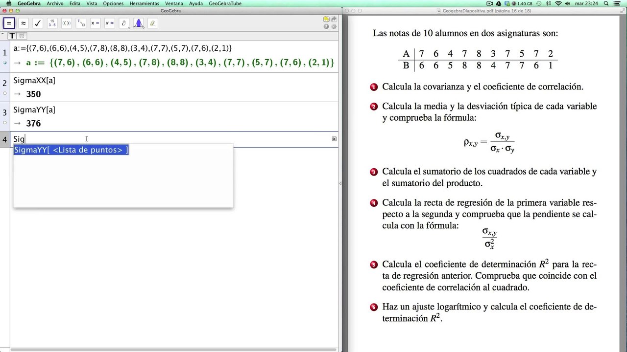Viewport: 627px width, 352px height.
Task: Click the 1.40 GB memory indicator
Action: [525, 3]
